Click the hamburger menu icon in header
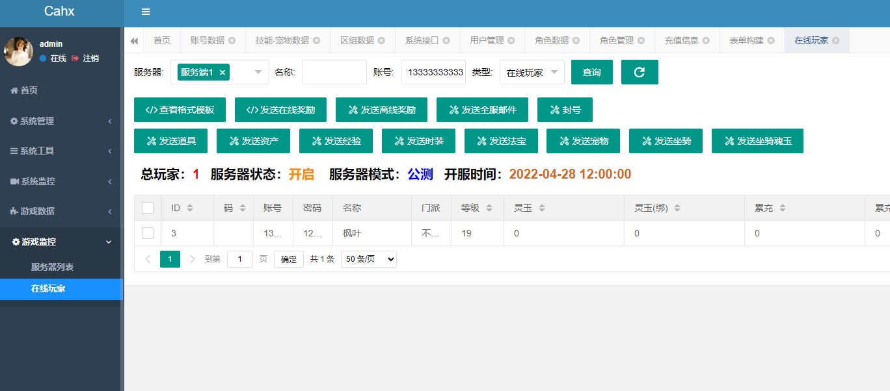The image size is (890, 391). tap(146, 12)
